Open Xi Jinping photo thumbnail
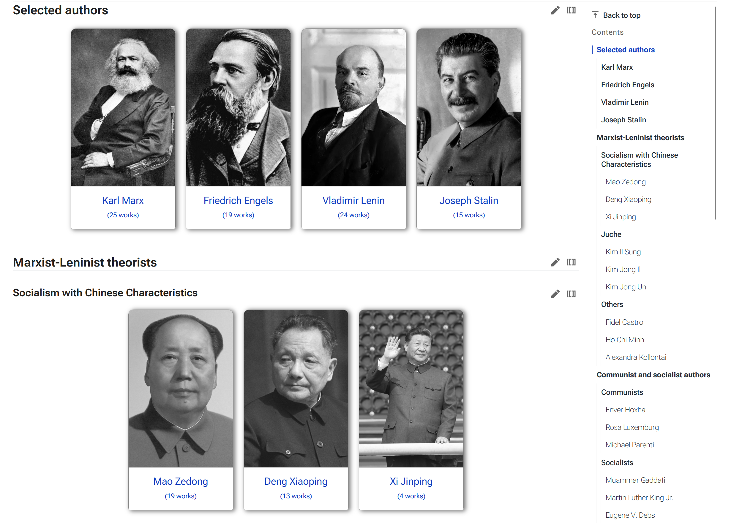 click(411, 388)
